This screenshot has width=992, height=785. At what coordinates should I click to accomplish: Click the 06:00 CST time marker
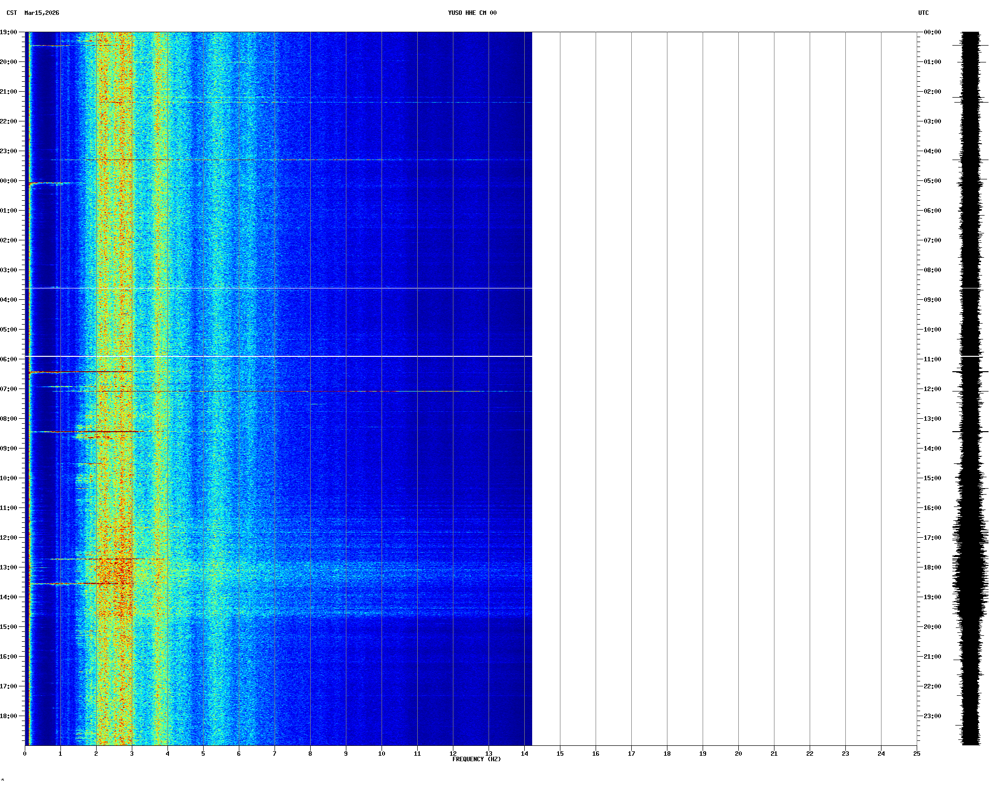(8, 359)
